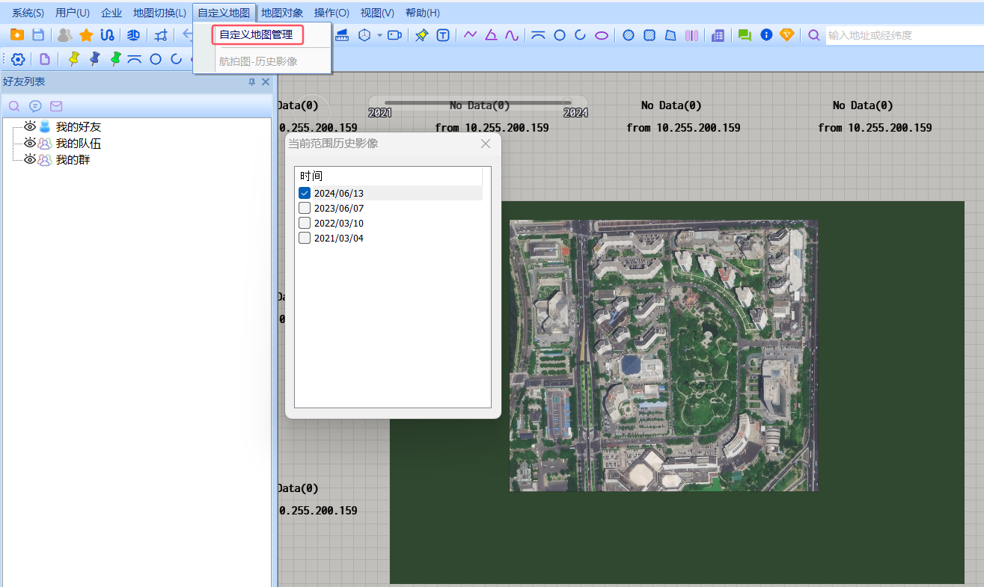The image size is (984, 587).
Task: Close the 当前范围历史影像 dialog
Action: click(485, 144)
